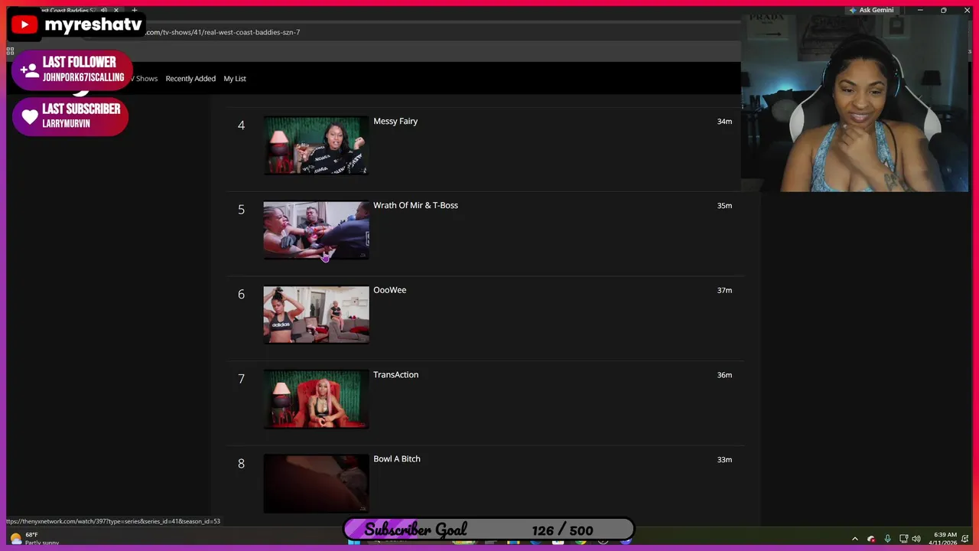Open the Bowl A Bitch episode thumbnail
Viewport: 979px width, 551px height.
[x=316, y=484]
